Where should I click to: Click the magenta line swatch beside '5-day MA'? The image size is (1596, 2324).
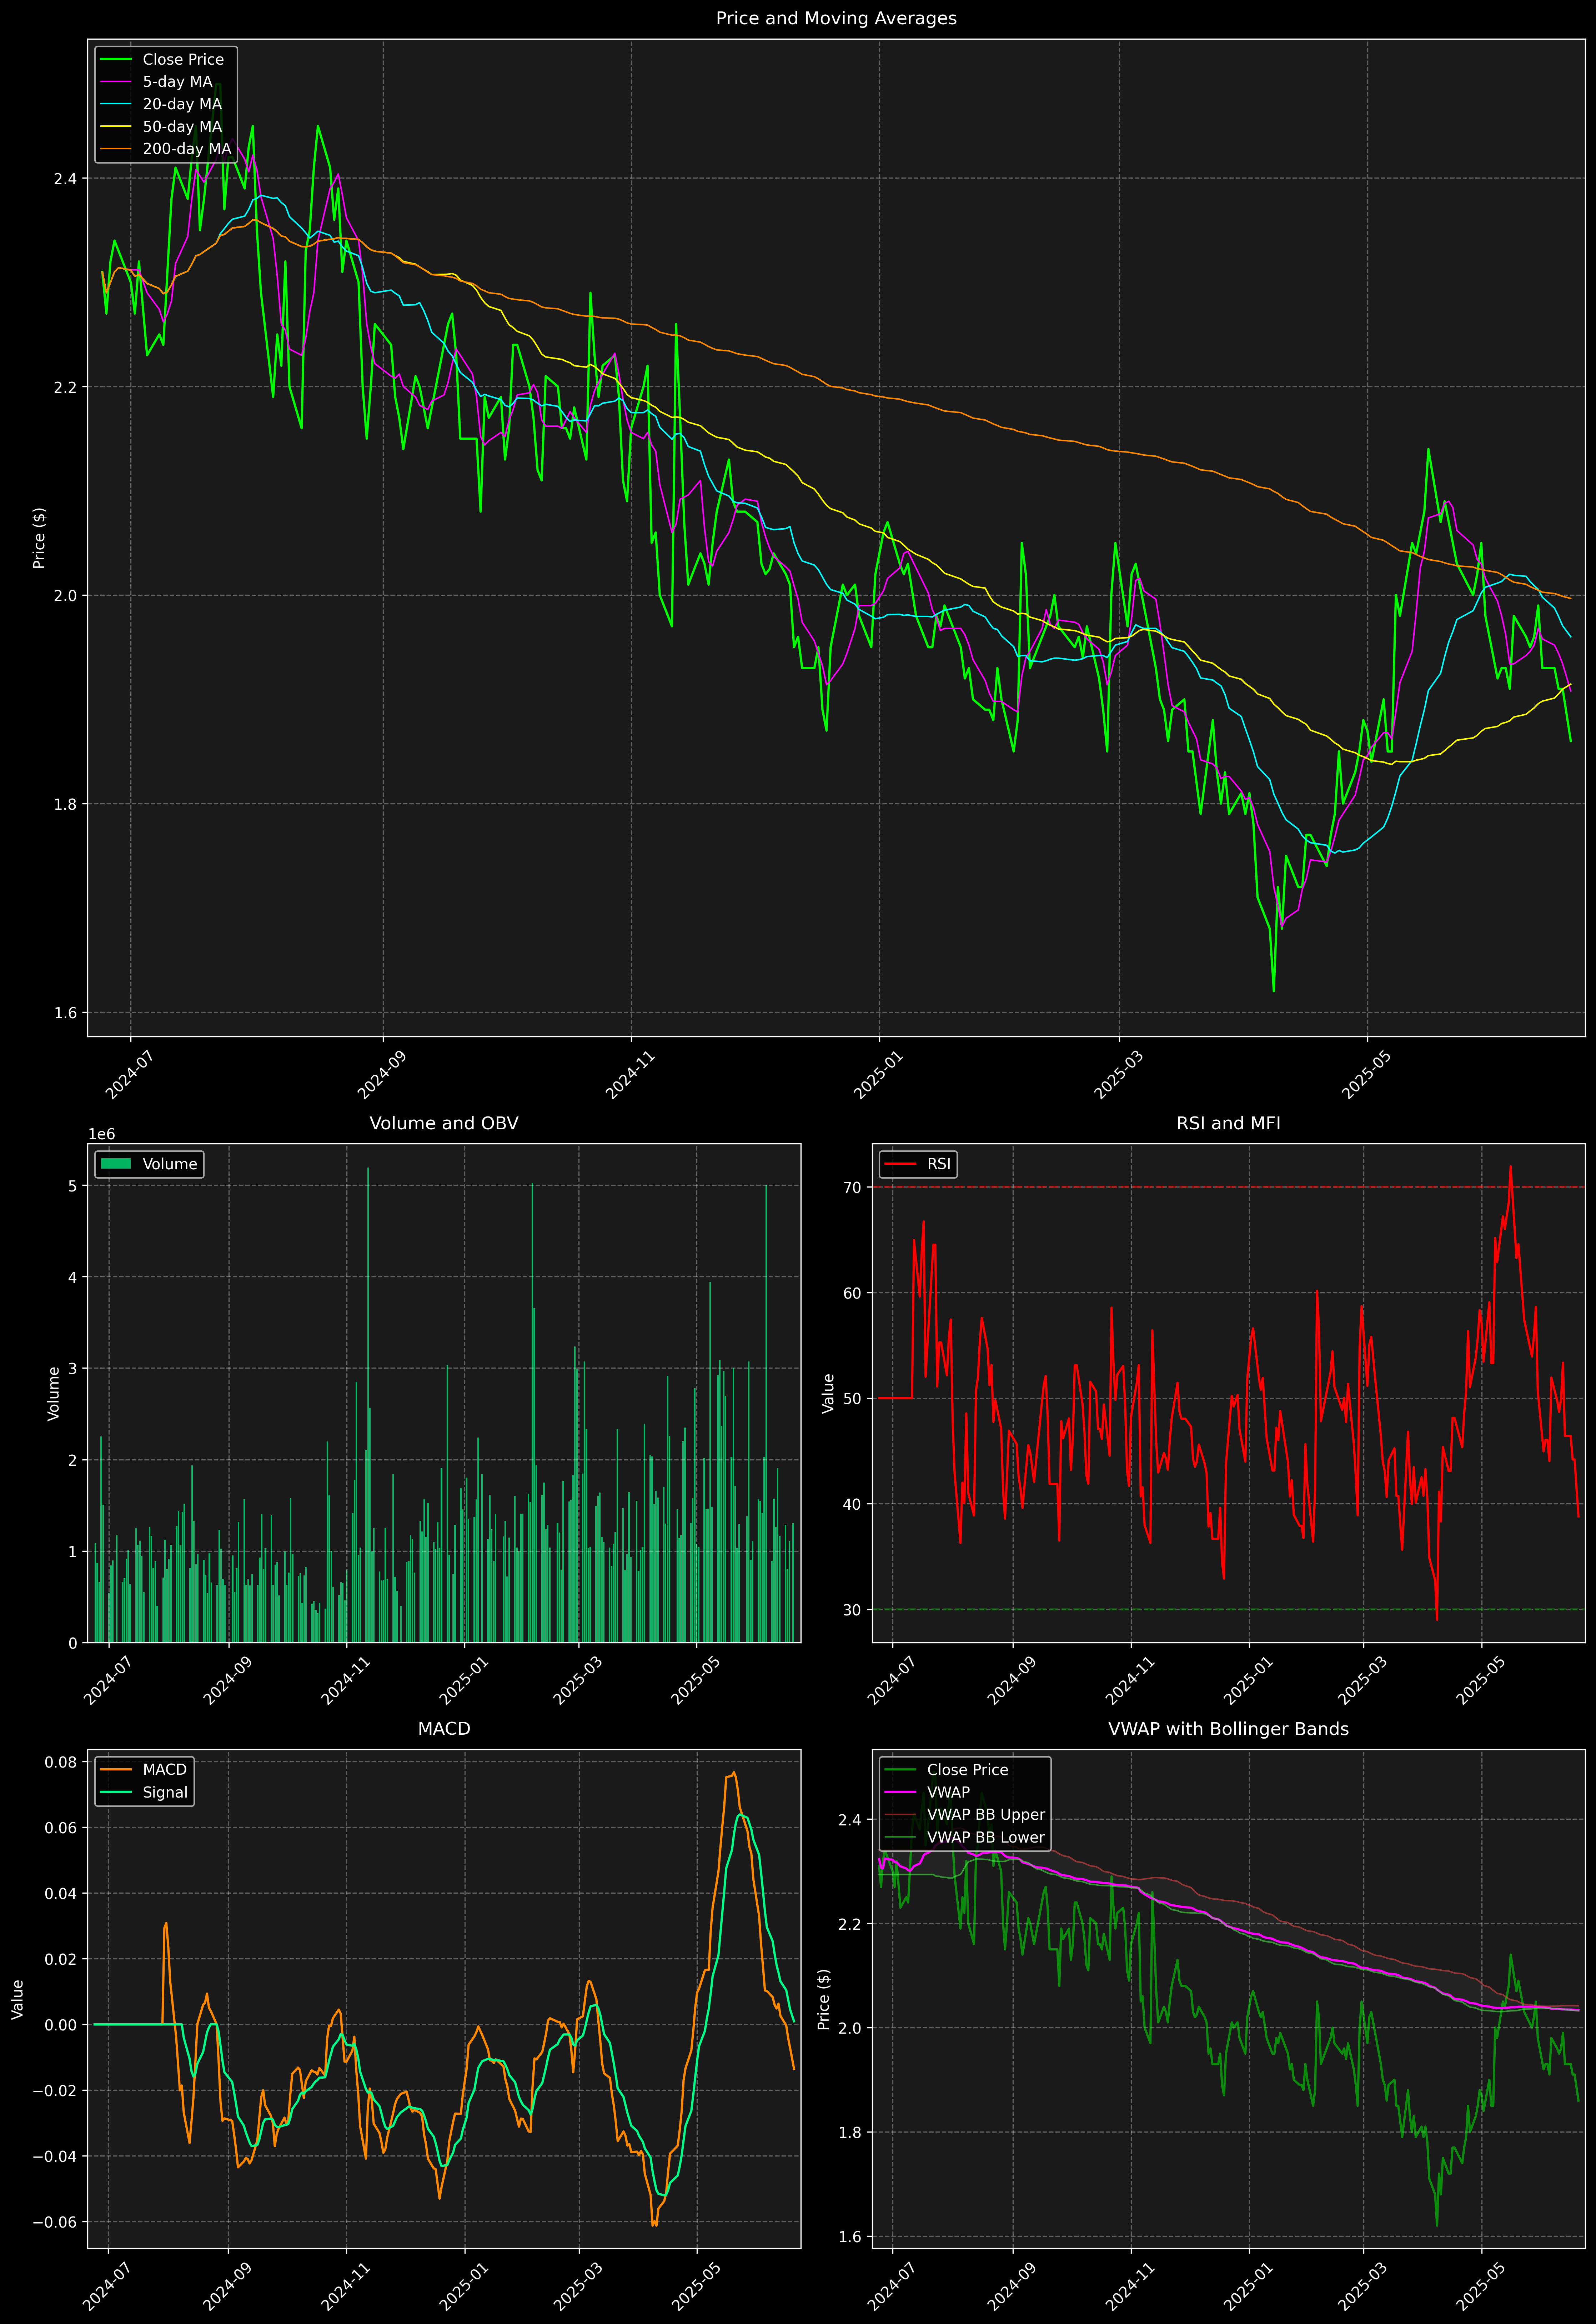point(116,82)
